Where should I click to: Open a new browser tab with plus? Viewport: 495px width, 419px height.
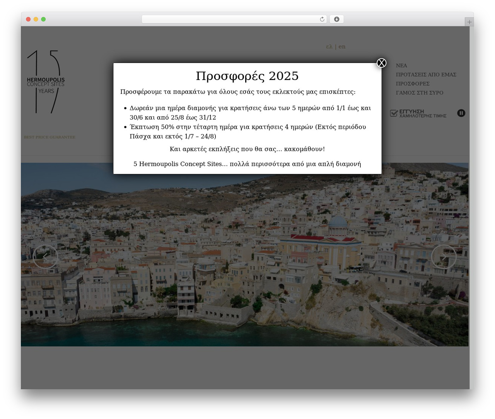[x=469, y=22]
